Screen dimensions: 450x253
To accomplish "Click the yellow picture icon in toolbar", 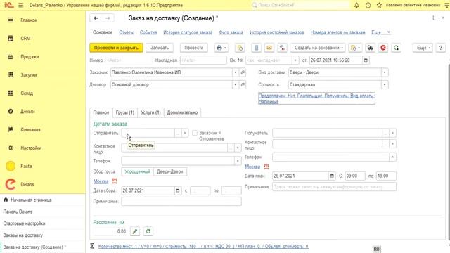I will 269,48.
